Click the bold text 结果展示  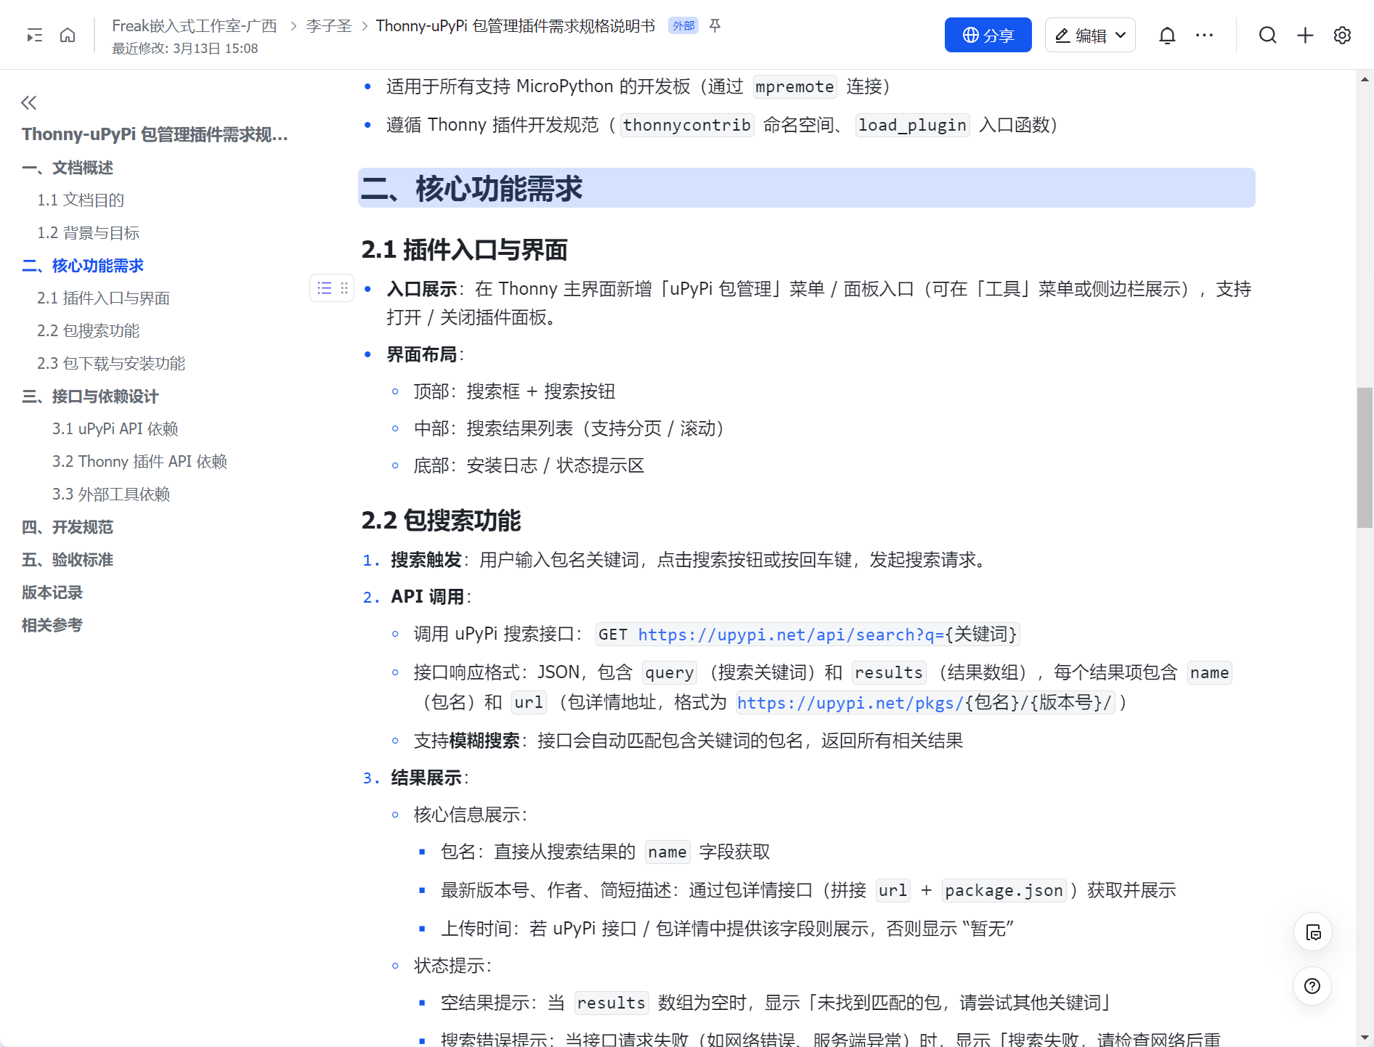coord(426,778)
